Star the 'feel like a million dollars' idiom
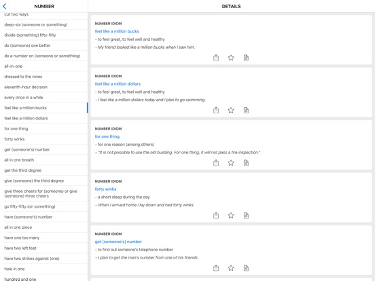The image size is (375, 281). (231, 110)
